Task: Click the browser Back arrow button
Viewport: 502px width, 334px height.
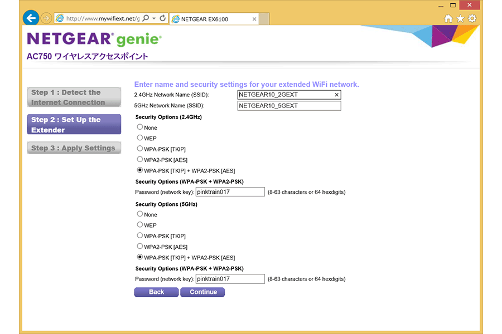Action: click(x=31, y=18)
